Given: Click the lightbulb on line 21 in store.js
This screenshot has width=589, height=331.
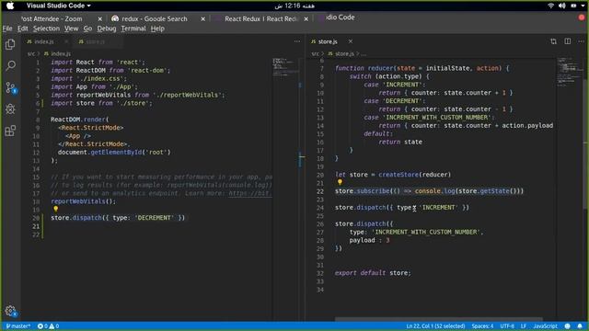Looking at the screenshot, I should coord(340,182).
